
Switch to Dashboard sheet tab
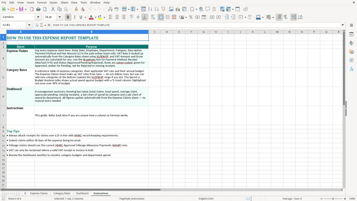coord(82,194)
